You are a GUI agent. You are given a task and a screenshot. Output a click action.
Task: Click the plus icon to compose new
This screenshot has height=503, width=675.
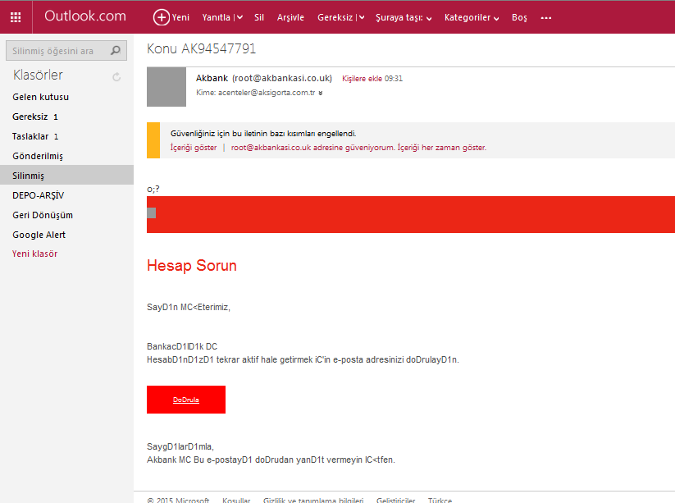pos(161,17)
